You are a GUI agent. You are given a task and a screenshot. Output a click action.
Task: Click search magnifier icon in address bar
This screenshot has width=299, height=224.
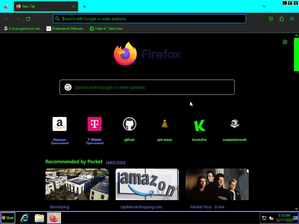pos(58,19)
